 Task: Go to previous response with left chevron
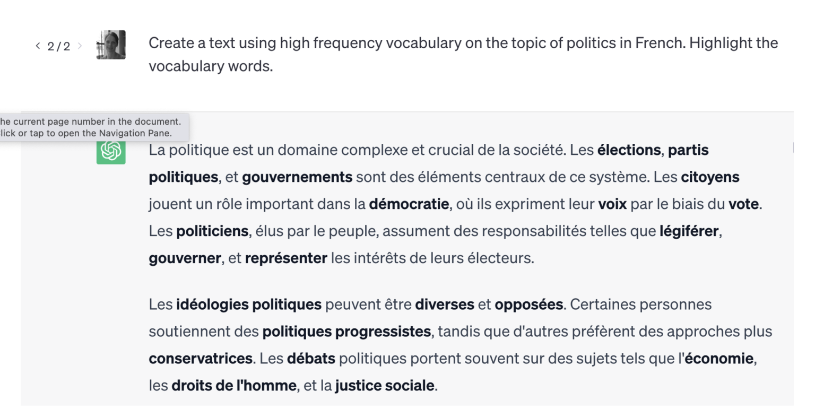coord(38,46)
